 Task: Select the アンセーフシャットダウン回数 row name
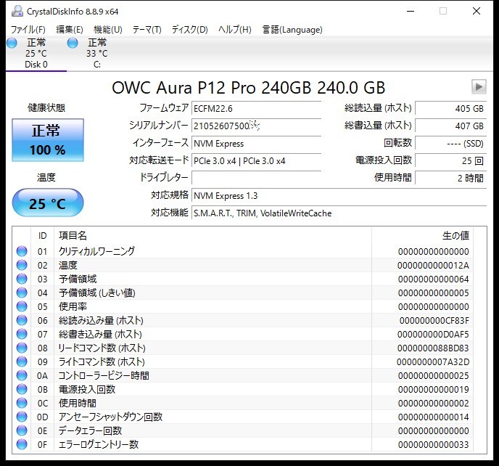(x=110, y=417)
